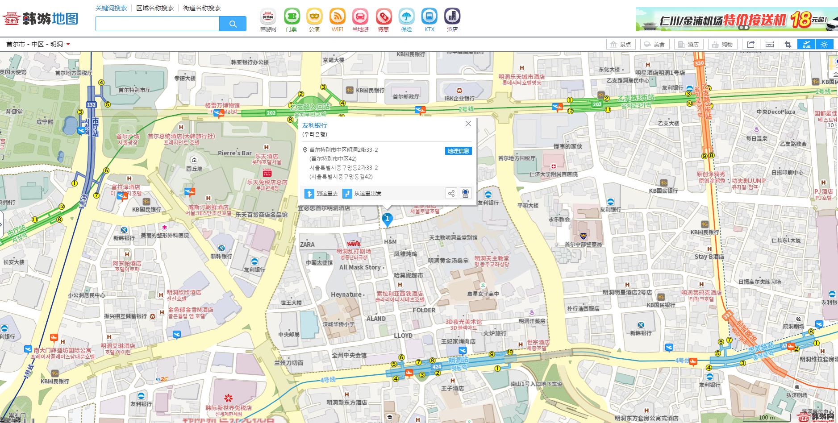Click the 乙支路3街站 station label
The width and height of the screenshot is (838, 423).
[636, 98]
